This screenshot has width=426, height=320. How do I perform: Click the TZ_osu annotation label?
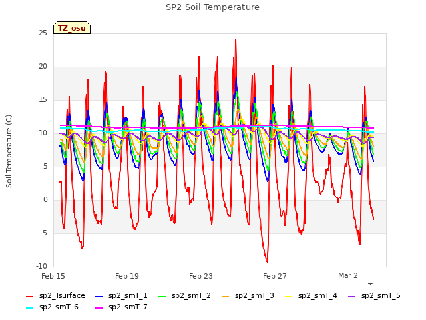(72, 28)
